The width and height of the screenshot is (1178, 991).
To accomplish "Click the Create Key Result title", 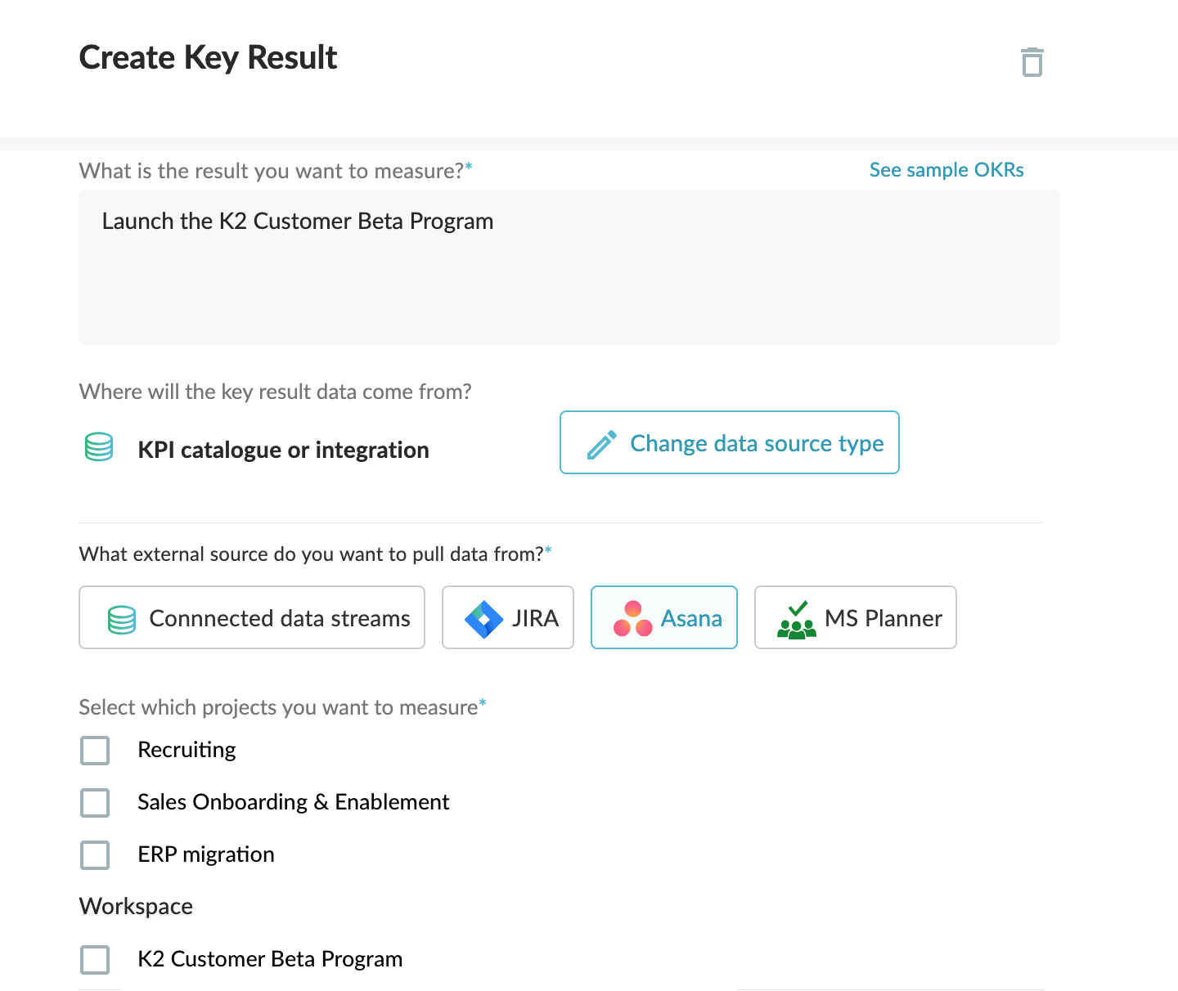I will [x=208, y=58].
